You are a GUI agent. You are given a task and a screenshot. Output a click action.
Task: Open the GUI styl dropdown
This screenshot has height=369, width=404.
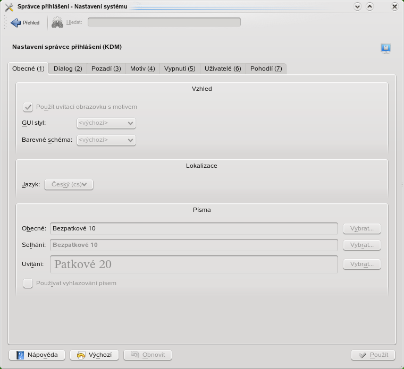[106, 123]
